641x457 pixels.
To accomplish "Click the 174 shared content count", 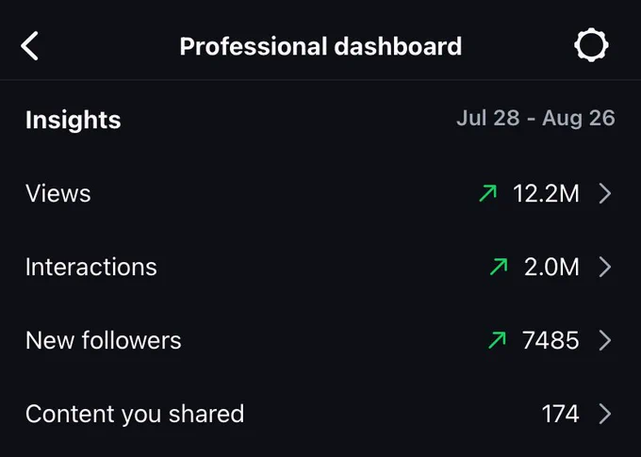I will click(x=561, y=414).
